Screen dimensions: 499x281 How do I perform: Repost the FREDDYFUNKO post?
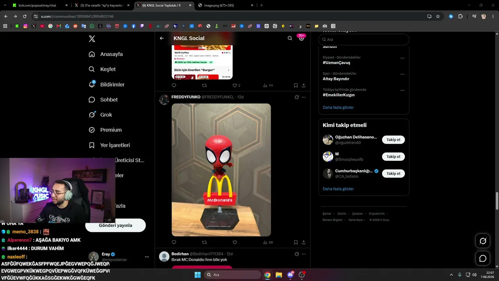[x=204, y=242]
